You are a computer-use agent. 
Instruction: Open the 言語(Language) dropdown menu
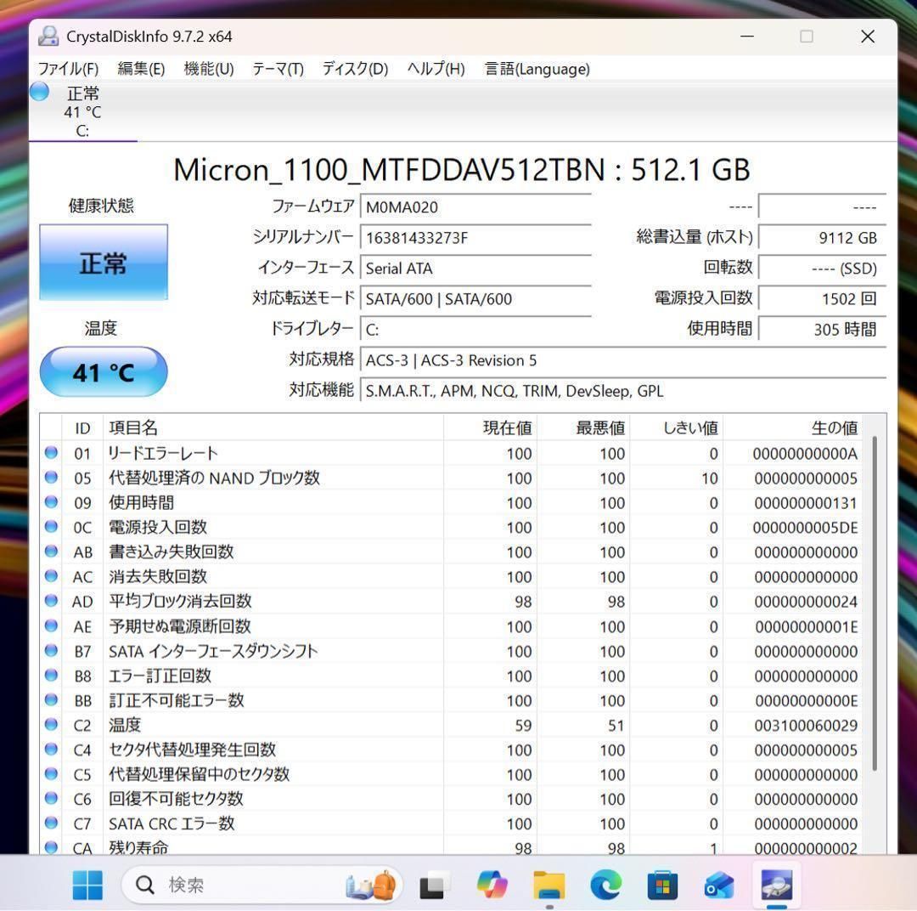[x=536, y=69]
